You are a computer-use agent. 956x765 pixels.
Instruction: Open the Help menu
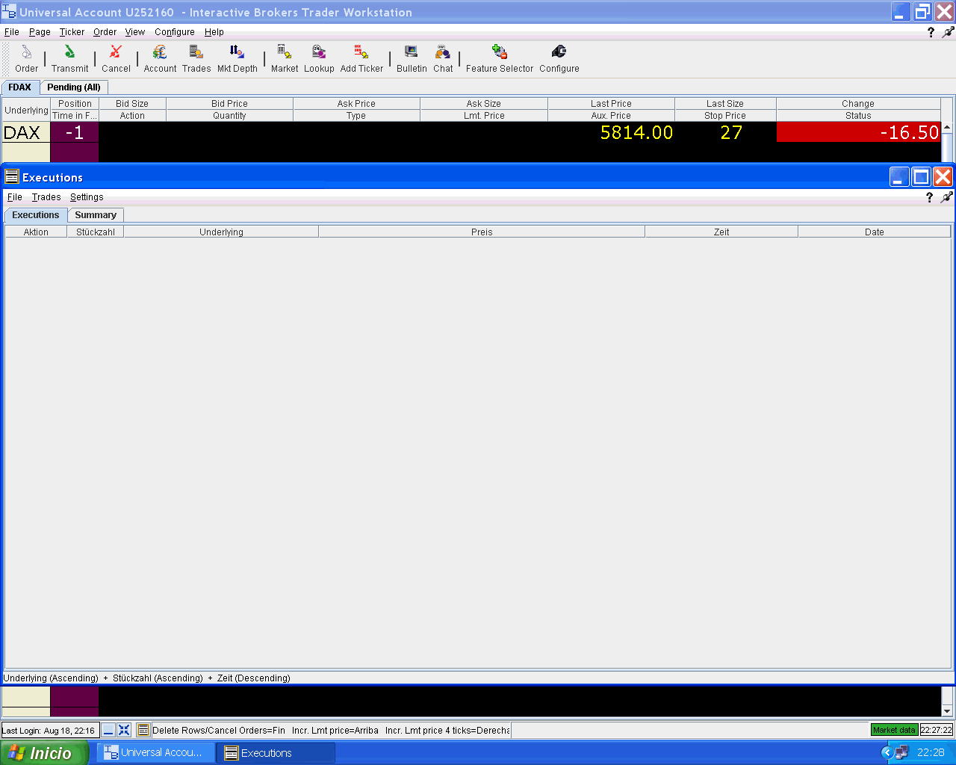214,32
